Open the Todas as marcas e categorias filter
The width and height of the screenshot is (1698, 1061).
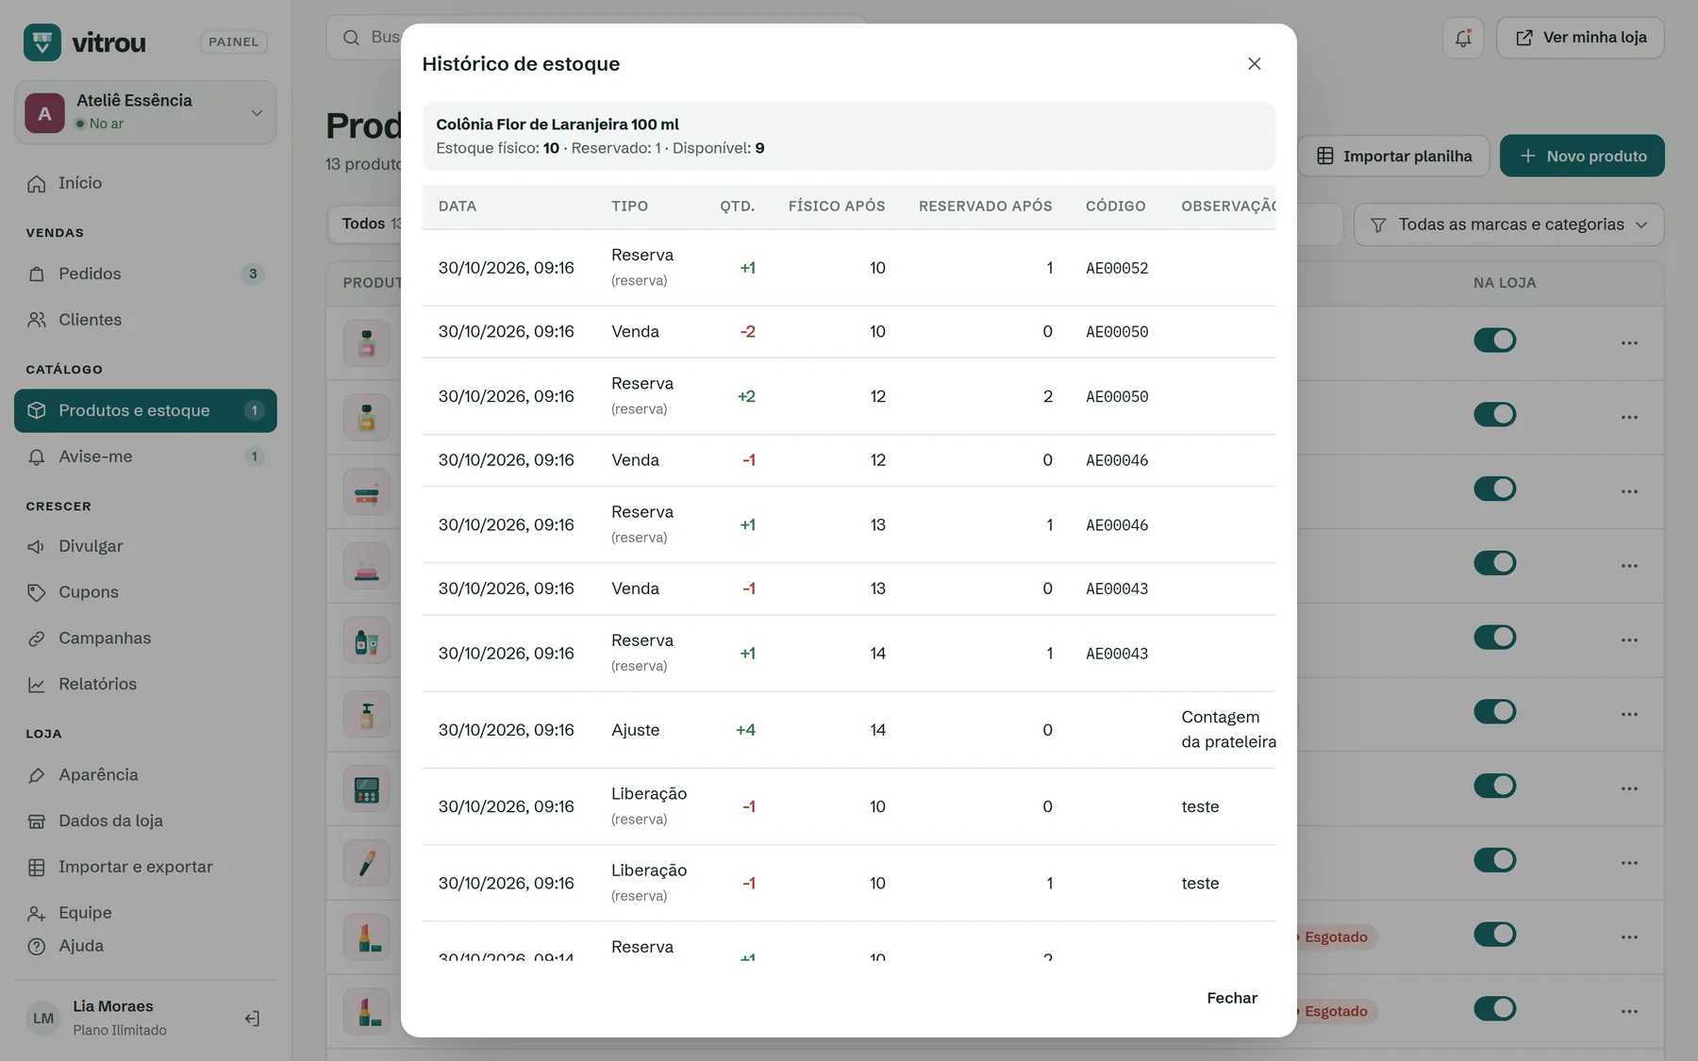[x=1508, y=224]
